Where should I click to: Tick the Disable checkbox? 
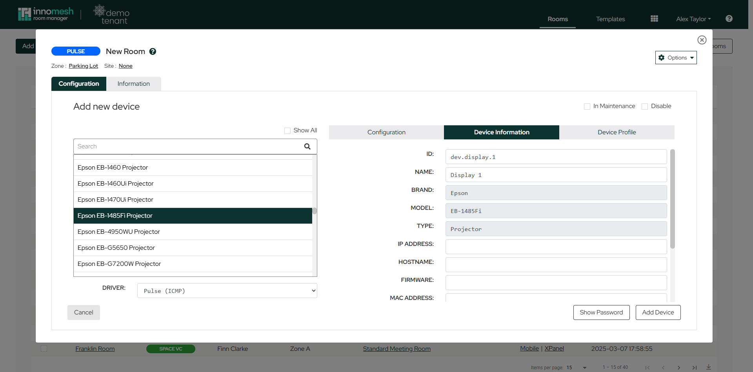[x=645, y=107]
